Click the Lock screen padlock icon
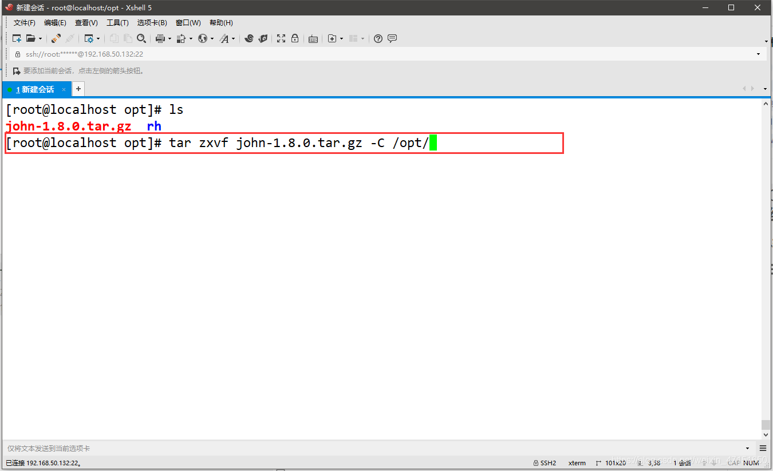This screenshot has height=471, width=773. [295, 38]
